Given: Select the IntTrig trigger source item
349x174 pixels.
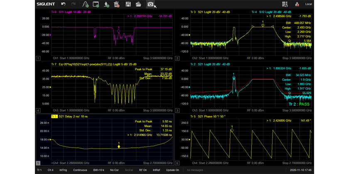Looking at the screenshot, I should pos(63,170).
